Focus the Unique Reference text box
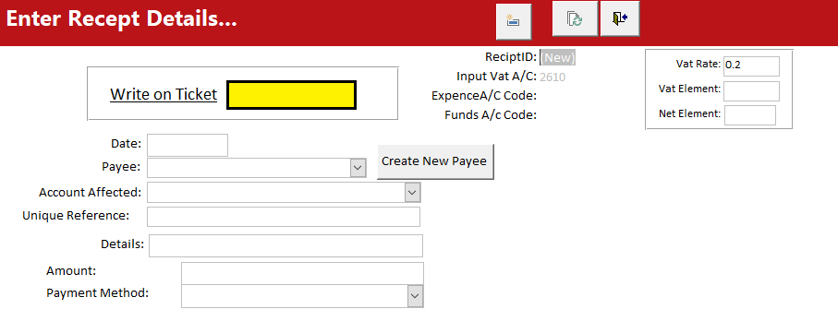Image resolution: width=838 pixels, height=333 pixels. pos(284,217)
